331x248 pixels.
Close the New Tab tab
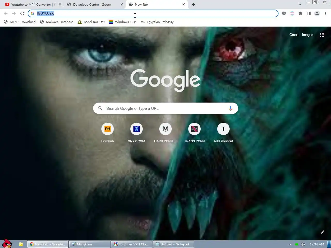184,4
